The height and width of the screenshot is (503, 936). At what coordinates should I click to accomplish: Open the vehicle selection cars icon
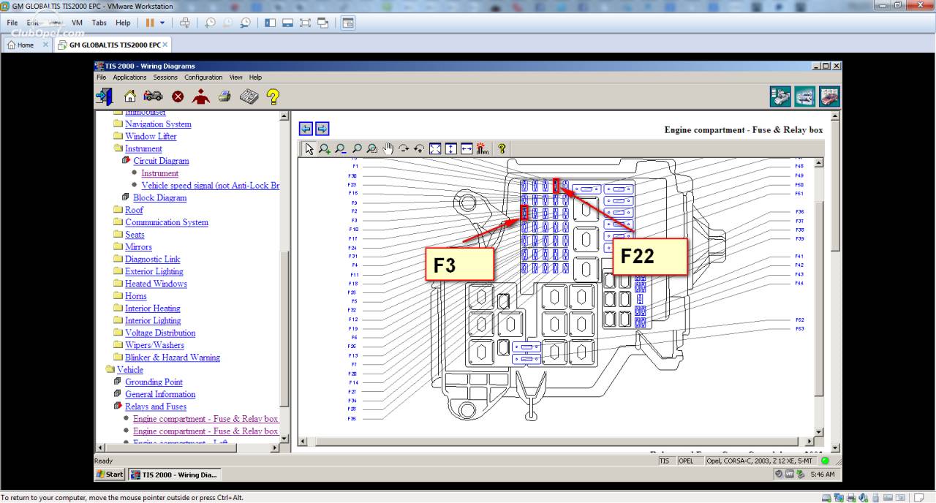153,96
